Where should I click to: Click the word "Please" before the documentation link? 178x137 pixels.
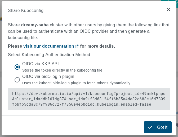15,46
